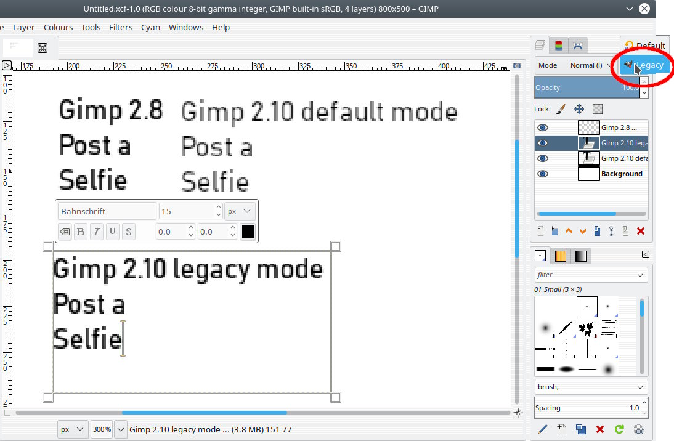
Task: Expand the brush tag dropdown
Action: click(640, 387)
